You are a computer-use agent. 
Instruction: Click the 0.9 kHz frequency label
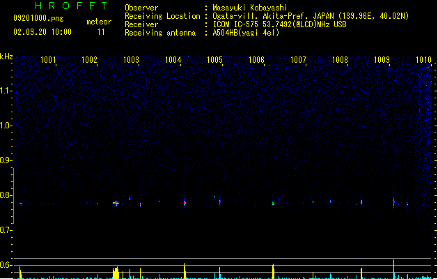(6, 160)
